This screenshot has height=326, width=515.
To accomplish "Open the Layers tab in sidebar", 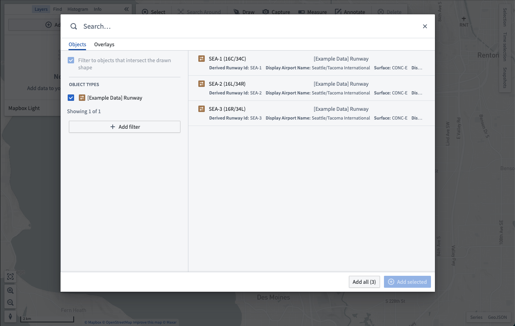I will click(41, 9).
